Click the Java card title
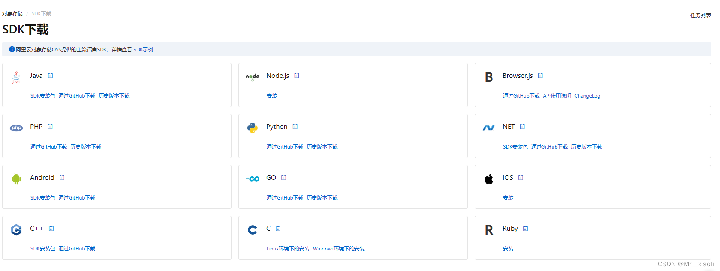 click(x=36, y=76)
